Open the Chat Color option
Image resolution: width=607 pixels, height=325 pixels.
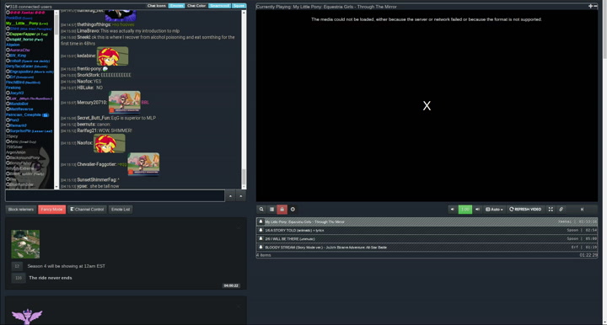click(x=196, y=6)
